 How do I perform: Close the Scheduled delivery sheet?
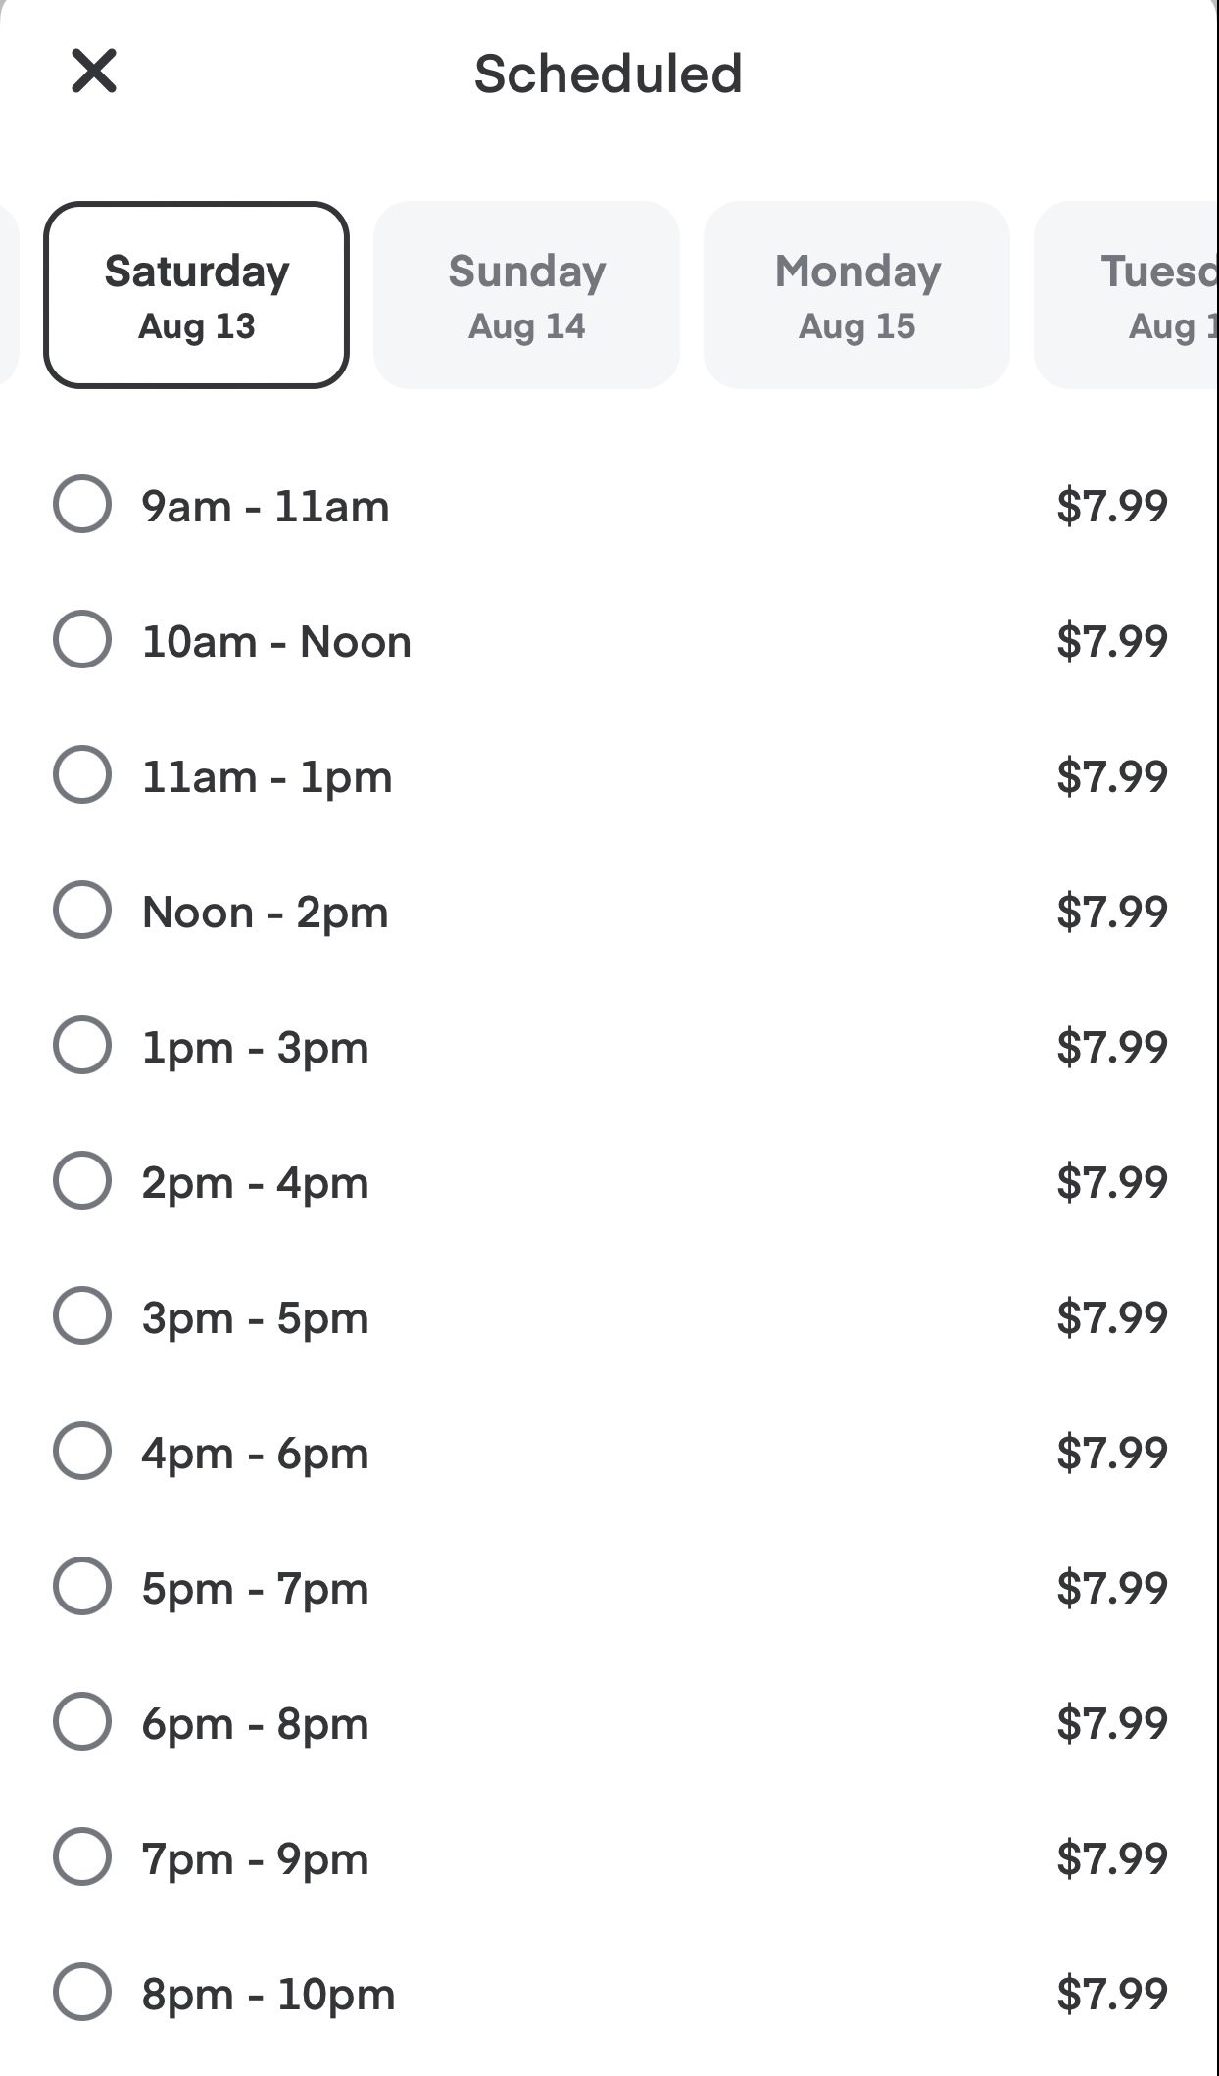click(94, 72)
